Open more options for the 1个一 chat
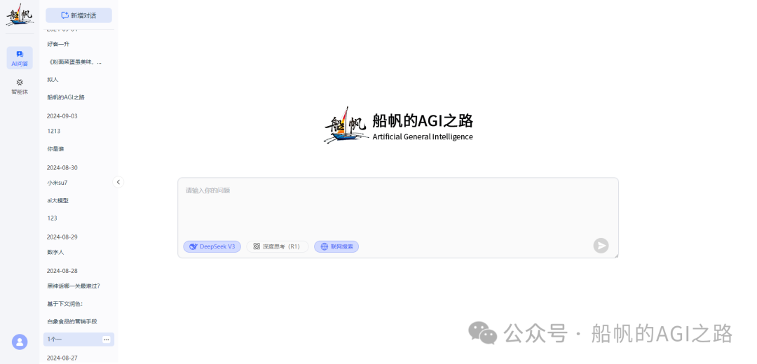757x364 pixels. pyautogui.click(x=107, y=339)
